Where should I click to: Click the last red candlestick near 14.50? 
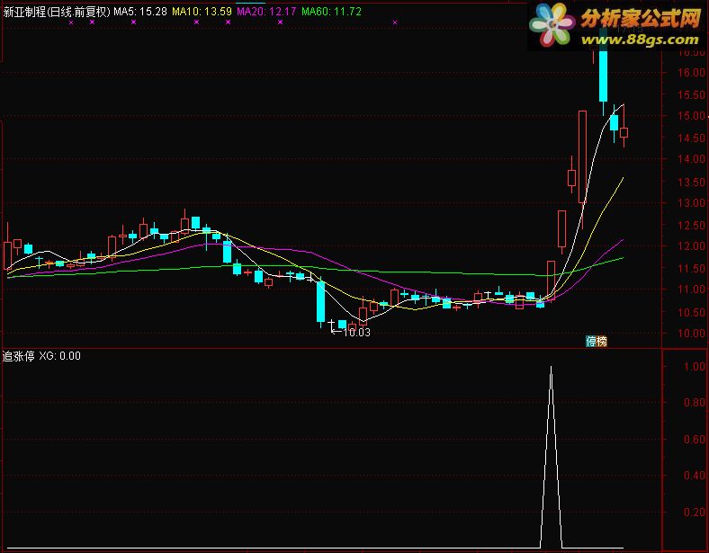point(624,131)
